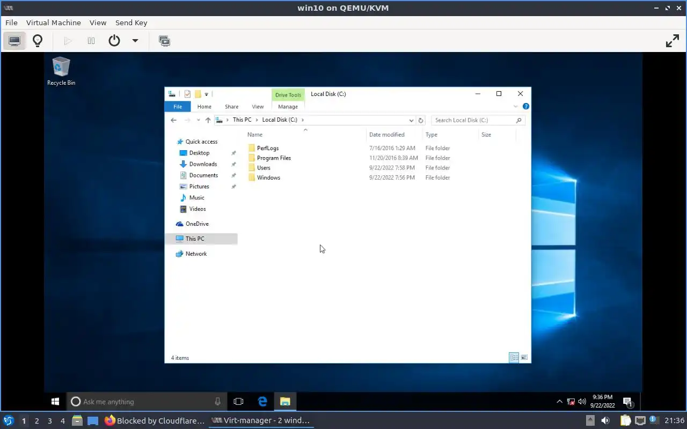This screenshot has height=429, width=687.
Task: Click Local Disk (C:) breadcrumb segment
Action: (x=280, y=120)
